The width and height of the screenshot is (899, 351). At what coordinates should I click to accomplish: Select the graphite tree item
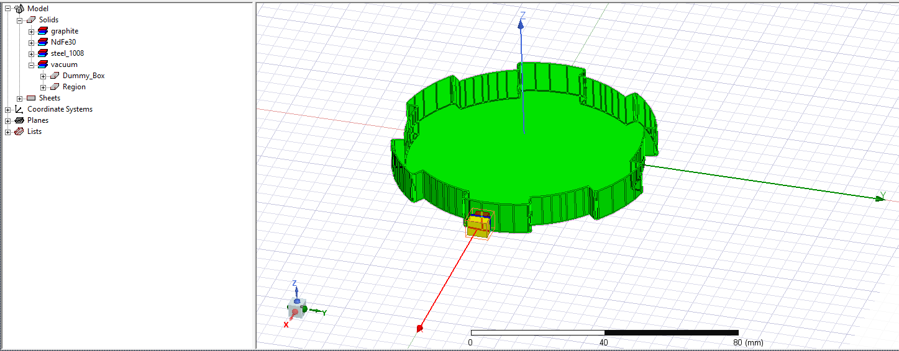tap(65, 31)
